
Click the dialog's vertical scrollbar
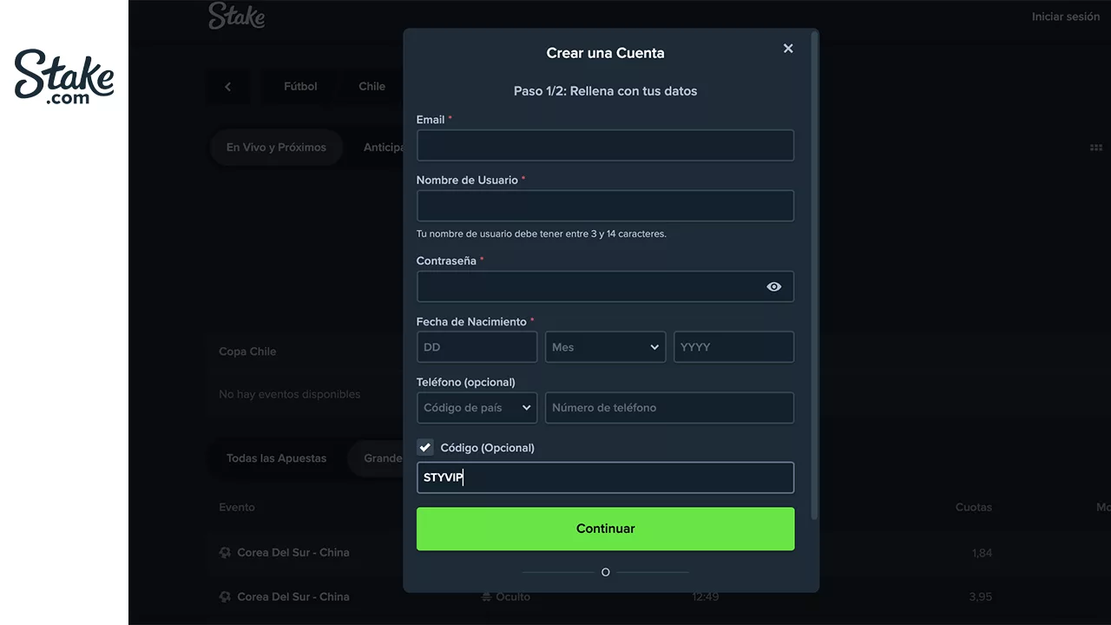pyautogui.click(x=814, y=275)
